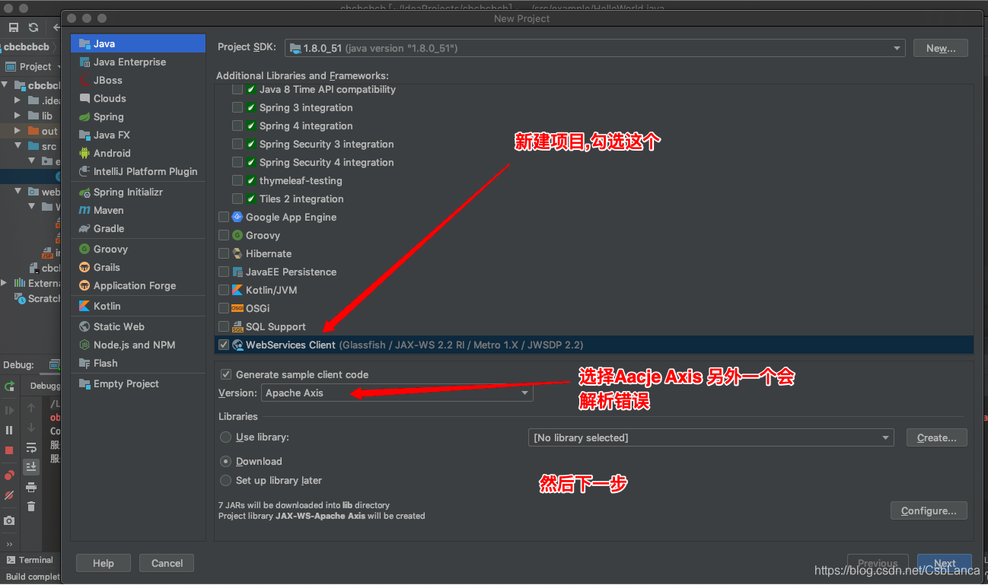Screen dimensions: 988x585
Task: Open Project view selector dropdown
Action: (x=33, y=66)
